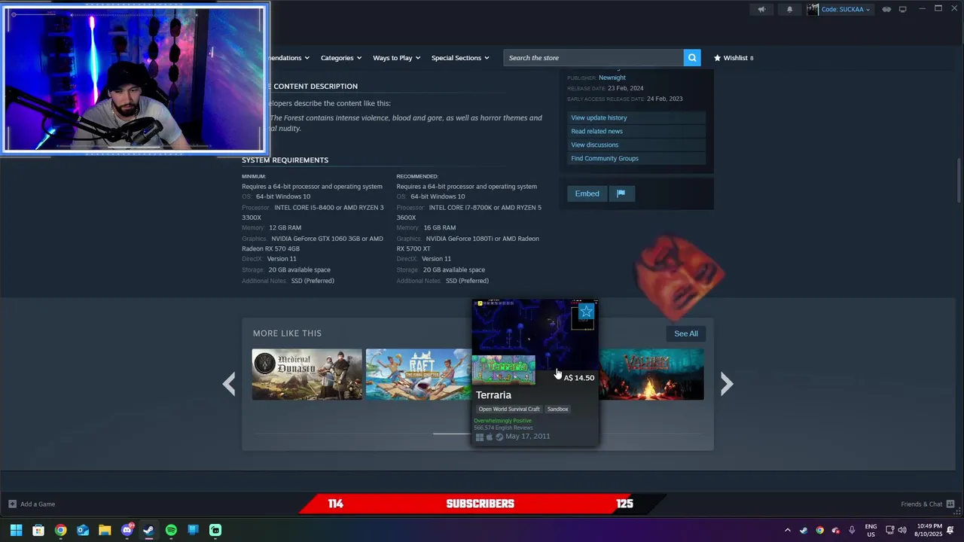964x542 pixels.
Task: Open the Steam notifications bell
Action: 789,9
